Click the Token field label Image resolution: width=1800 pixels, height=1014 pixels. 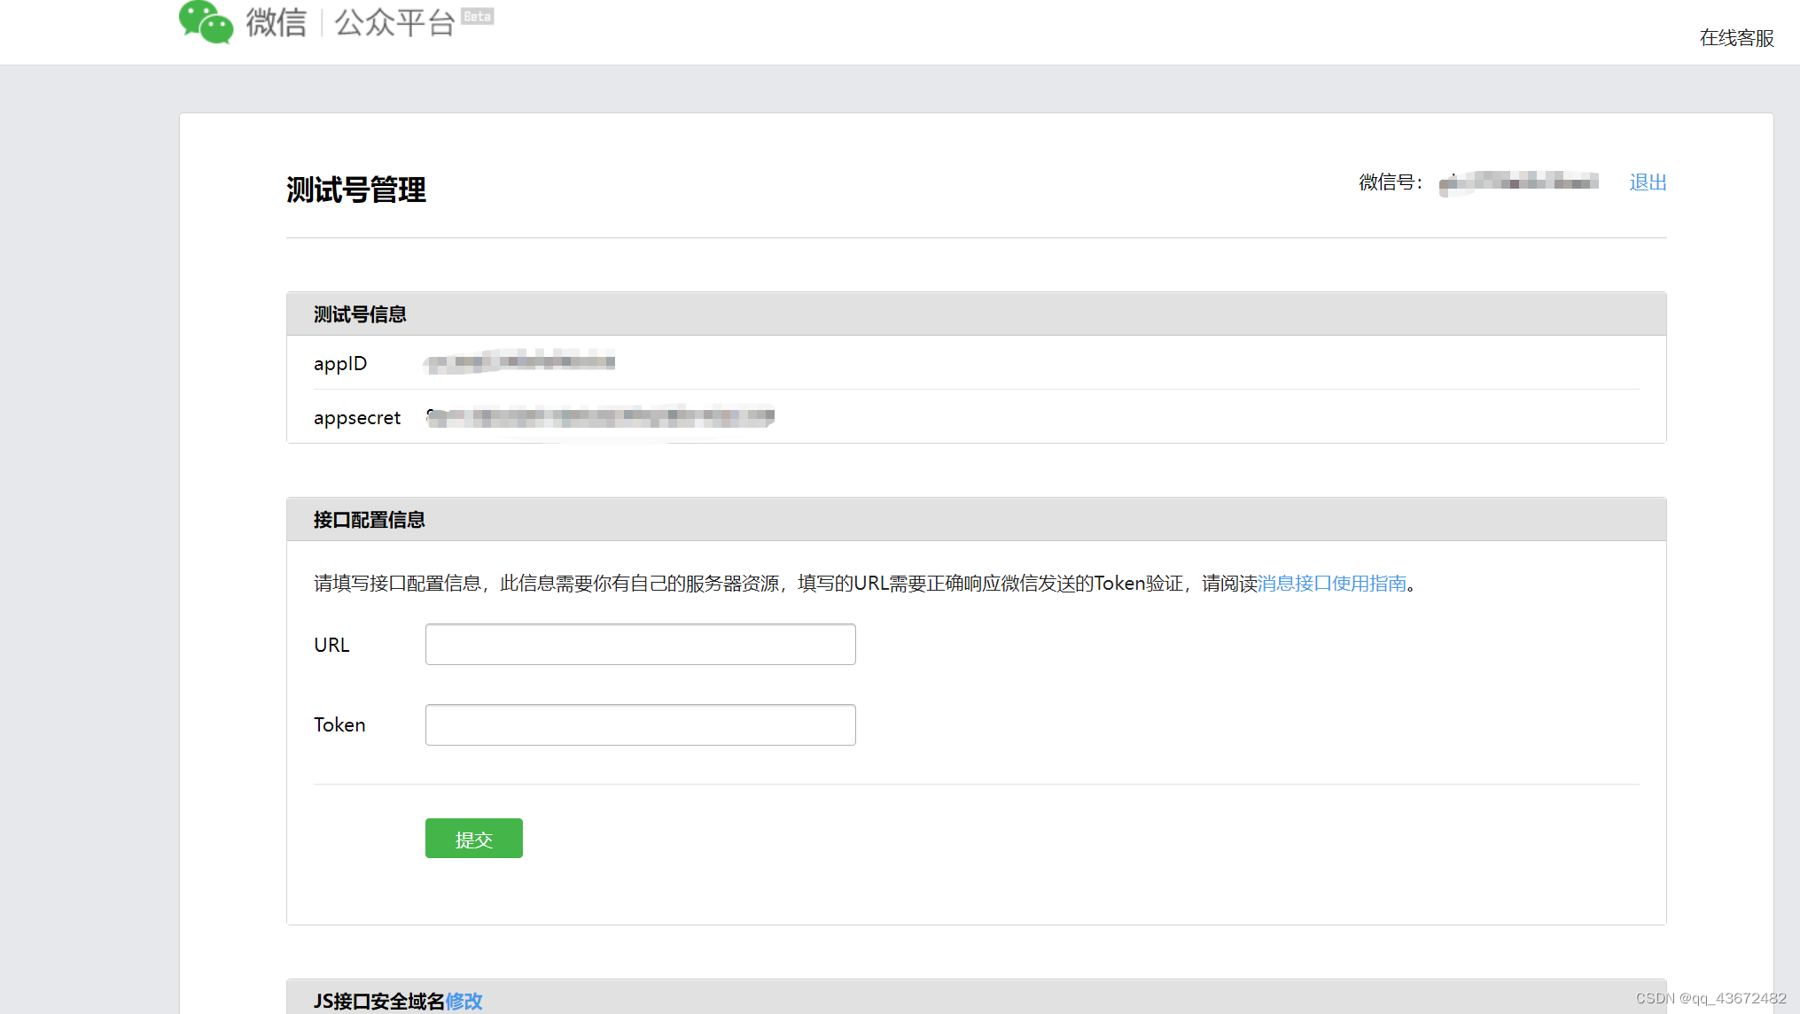tap(339, 725)
